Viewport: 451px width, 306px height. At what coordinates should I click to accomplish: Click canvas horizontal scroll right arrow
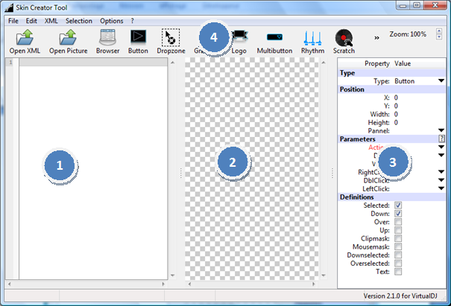pyautogui.click(x=314, y=284)
